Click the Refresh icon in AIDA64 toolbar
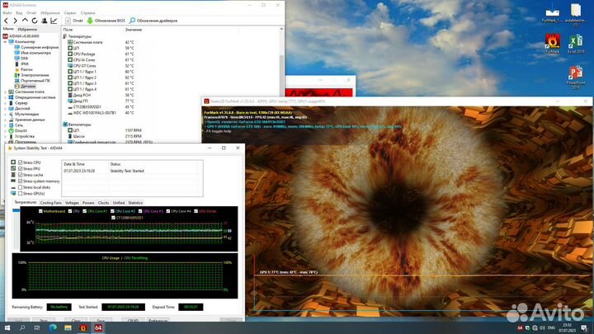The height and width of the screenshot is (334, 594). point(35,21)
